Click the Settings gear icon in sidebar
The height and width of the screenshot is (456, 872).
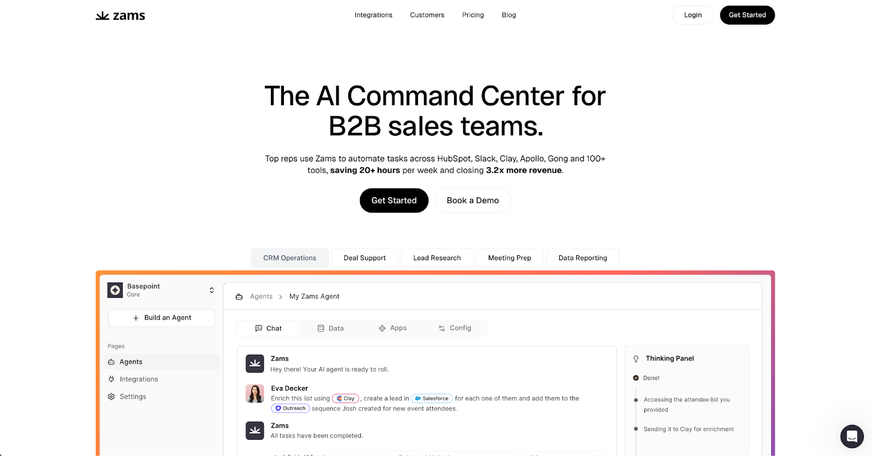111,397
